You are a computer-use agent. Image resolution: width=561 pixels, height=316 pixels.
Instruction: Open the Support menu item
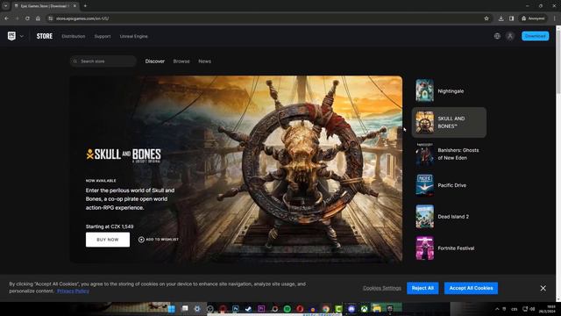[x=103, y=36]
